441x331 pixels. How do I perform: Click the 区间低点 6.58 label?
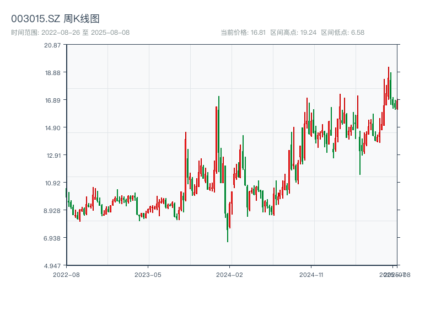[342, 33]
